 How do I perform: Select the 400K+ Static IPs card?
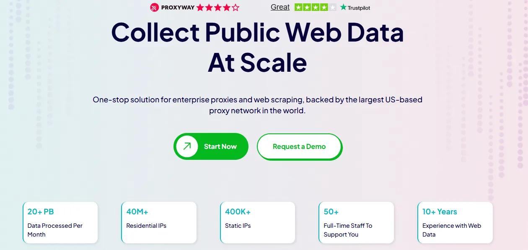(x=258, y=223)
